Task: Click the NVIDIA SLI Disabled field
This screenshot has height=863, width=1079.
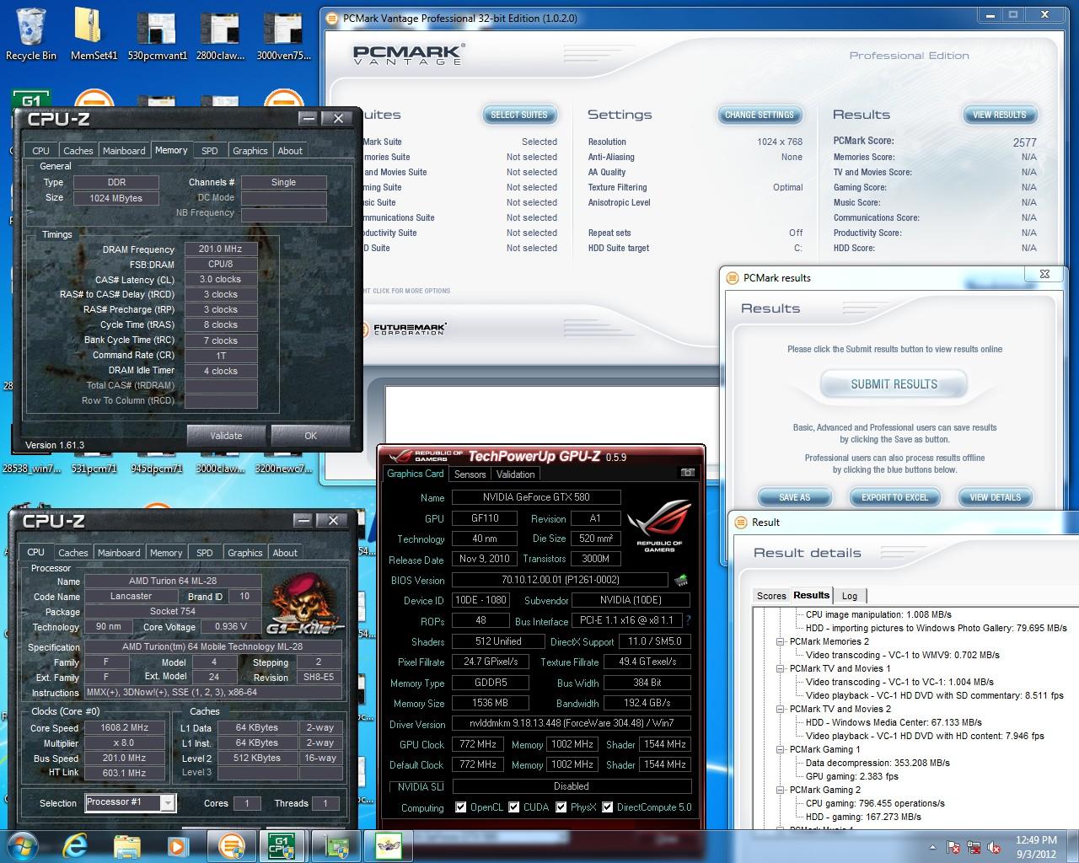Action: point(572,786)
